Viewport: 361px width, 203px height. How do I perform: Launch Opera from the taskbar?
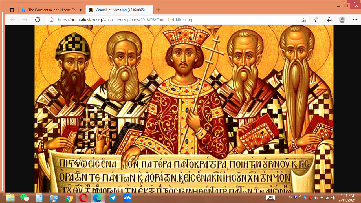point(83,198)
